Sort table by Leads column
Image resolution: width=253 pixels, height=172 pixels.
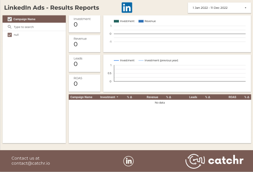click(193, 97)
